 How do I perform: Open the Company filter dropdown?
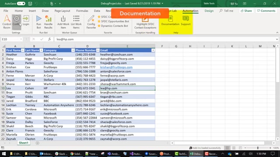point(73,51)
